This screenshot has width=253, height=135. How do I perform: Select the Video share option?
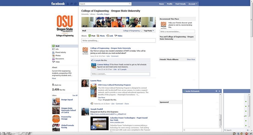[x=119, y=36]
